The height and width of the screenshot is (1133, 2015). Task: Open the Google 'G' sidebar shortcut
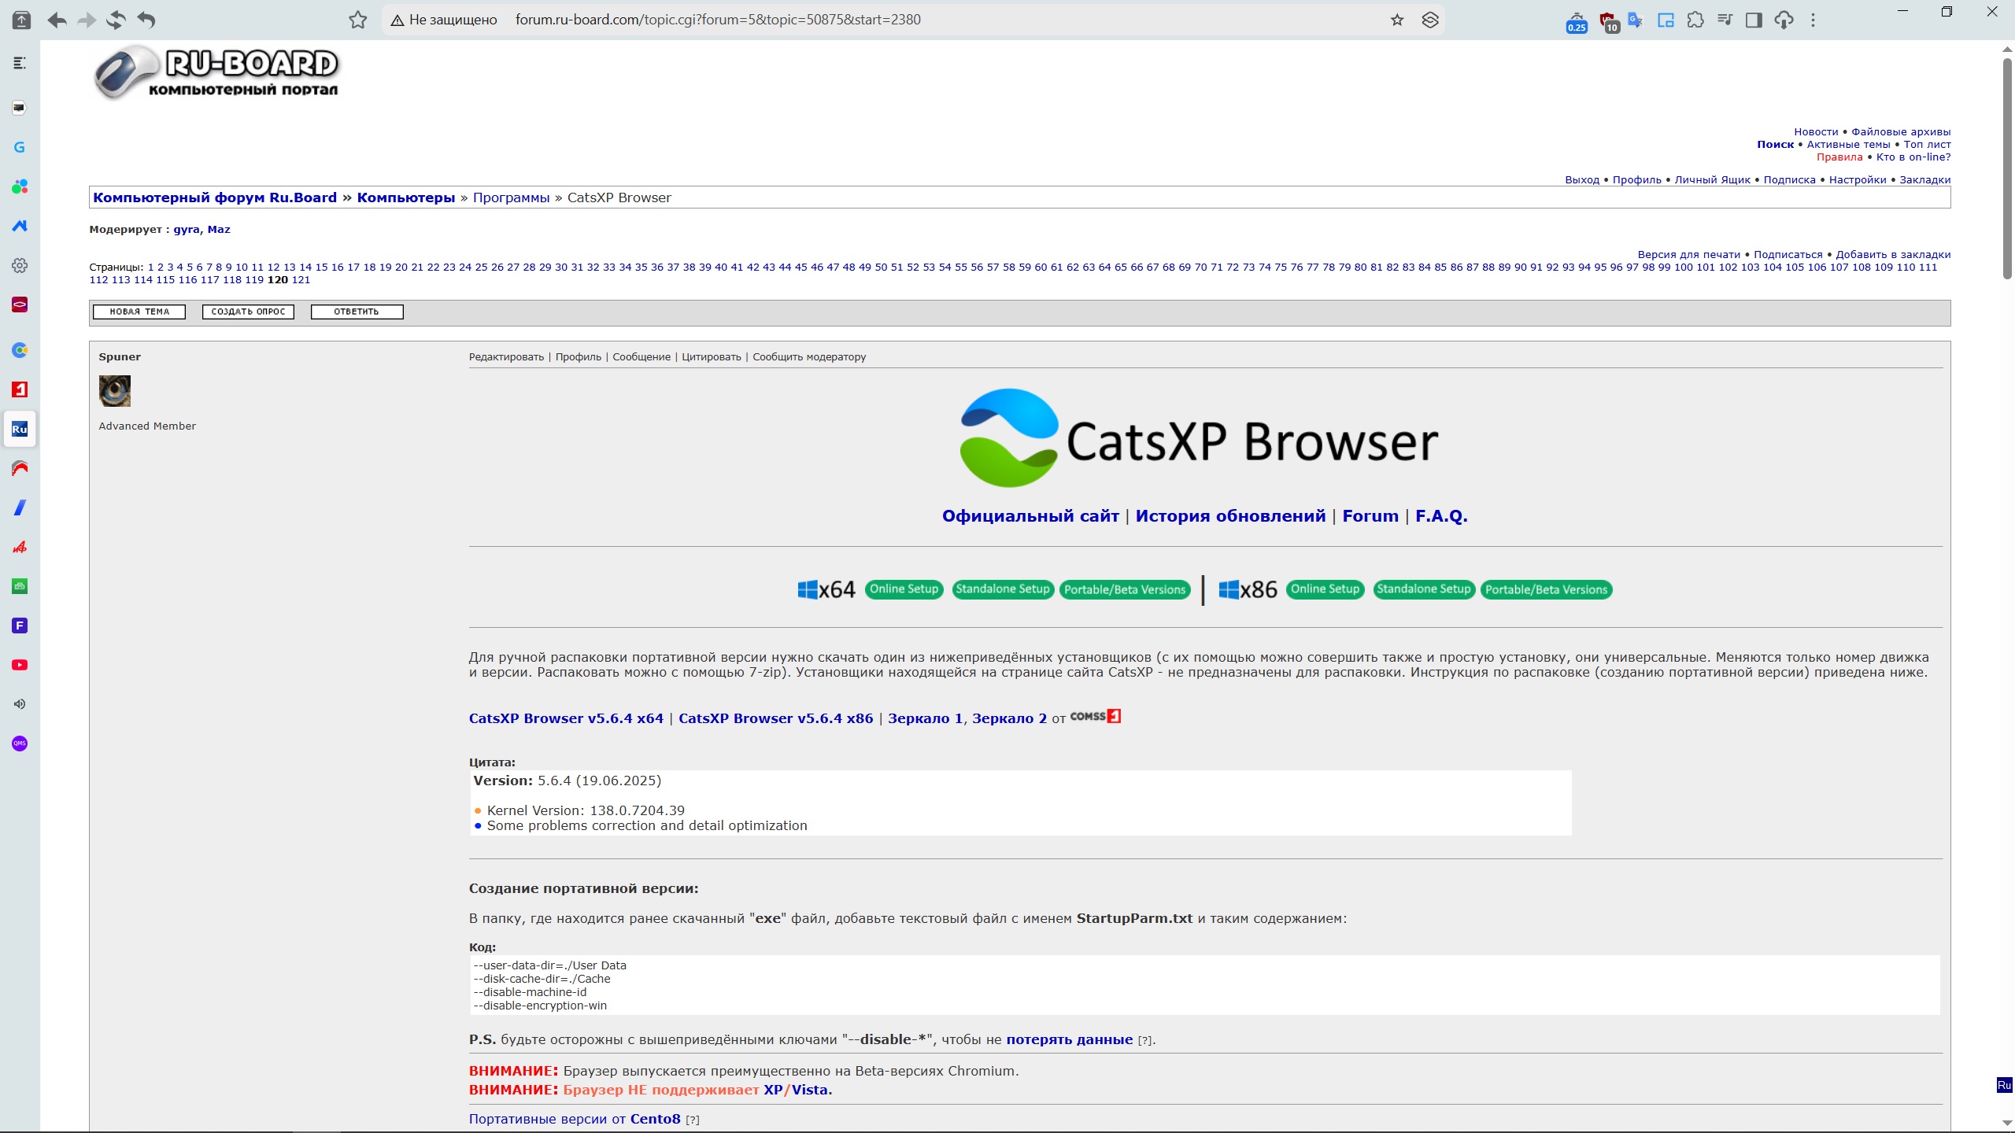[20, 147]
